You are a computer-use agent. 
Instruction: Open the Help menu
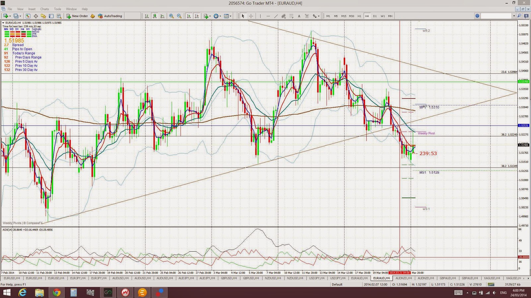pyautogui.click(x=85, y=9)
